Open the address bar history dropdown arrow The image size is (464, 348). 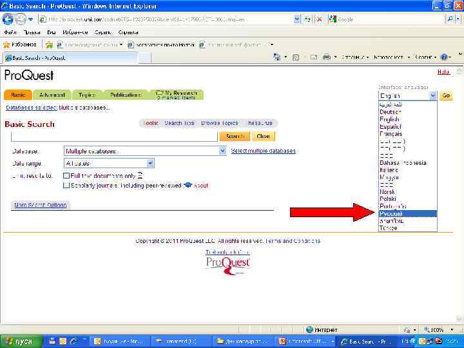(x=297, y=19)
